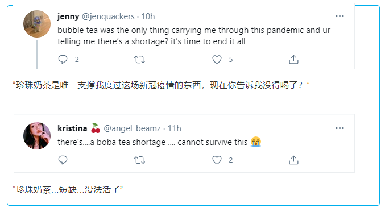
Task: Click the like count 5 on jenny's tweet
Action: tap(231, 59)
